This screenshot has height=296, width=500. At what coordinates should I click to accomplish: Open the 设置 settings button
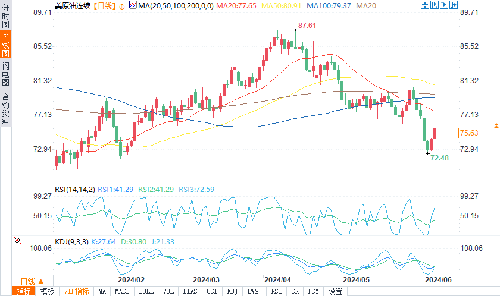pos(336,291)
